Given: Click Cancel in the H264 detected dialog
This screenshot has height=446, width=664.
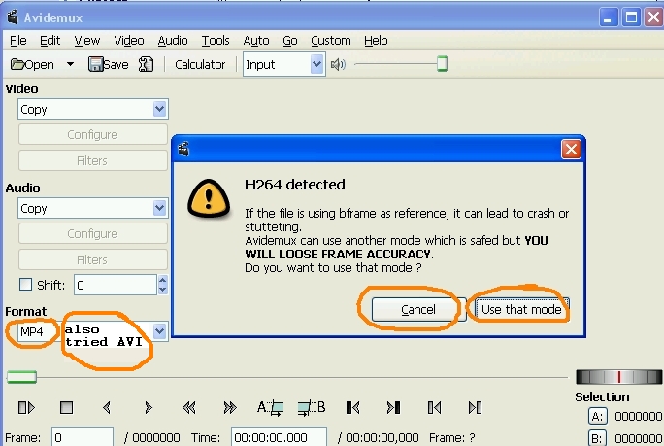Looking at the screenshot, I should pos(418,310).
